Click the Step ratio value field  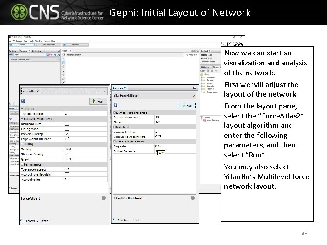175,146
